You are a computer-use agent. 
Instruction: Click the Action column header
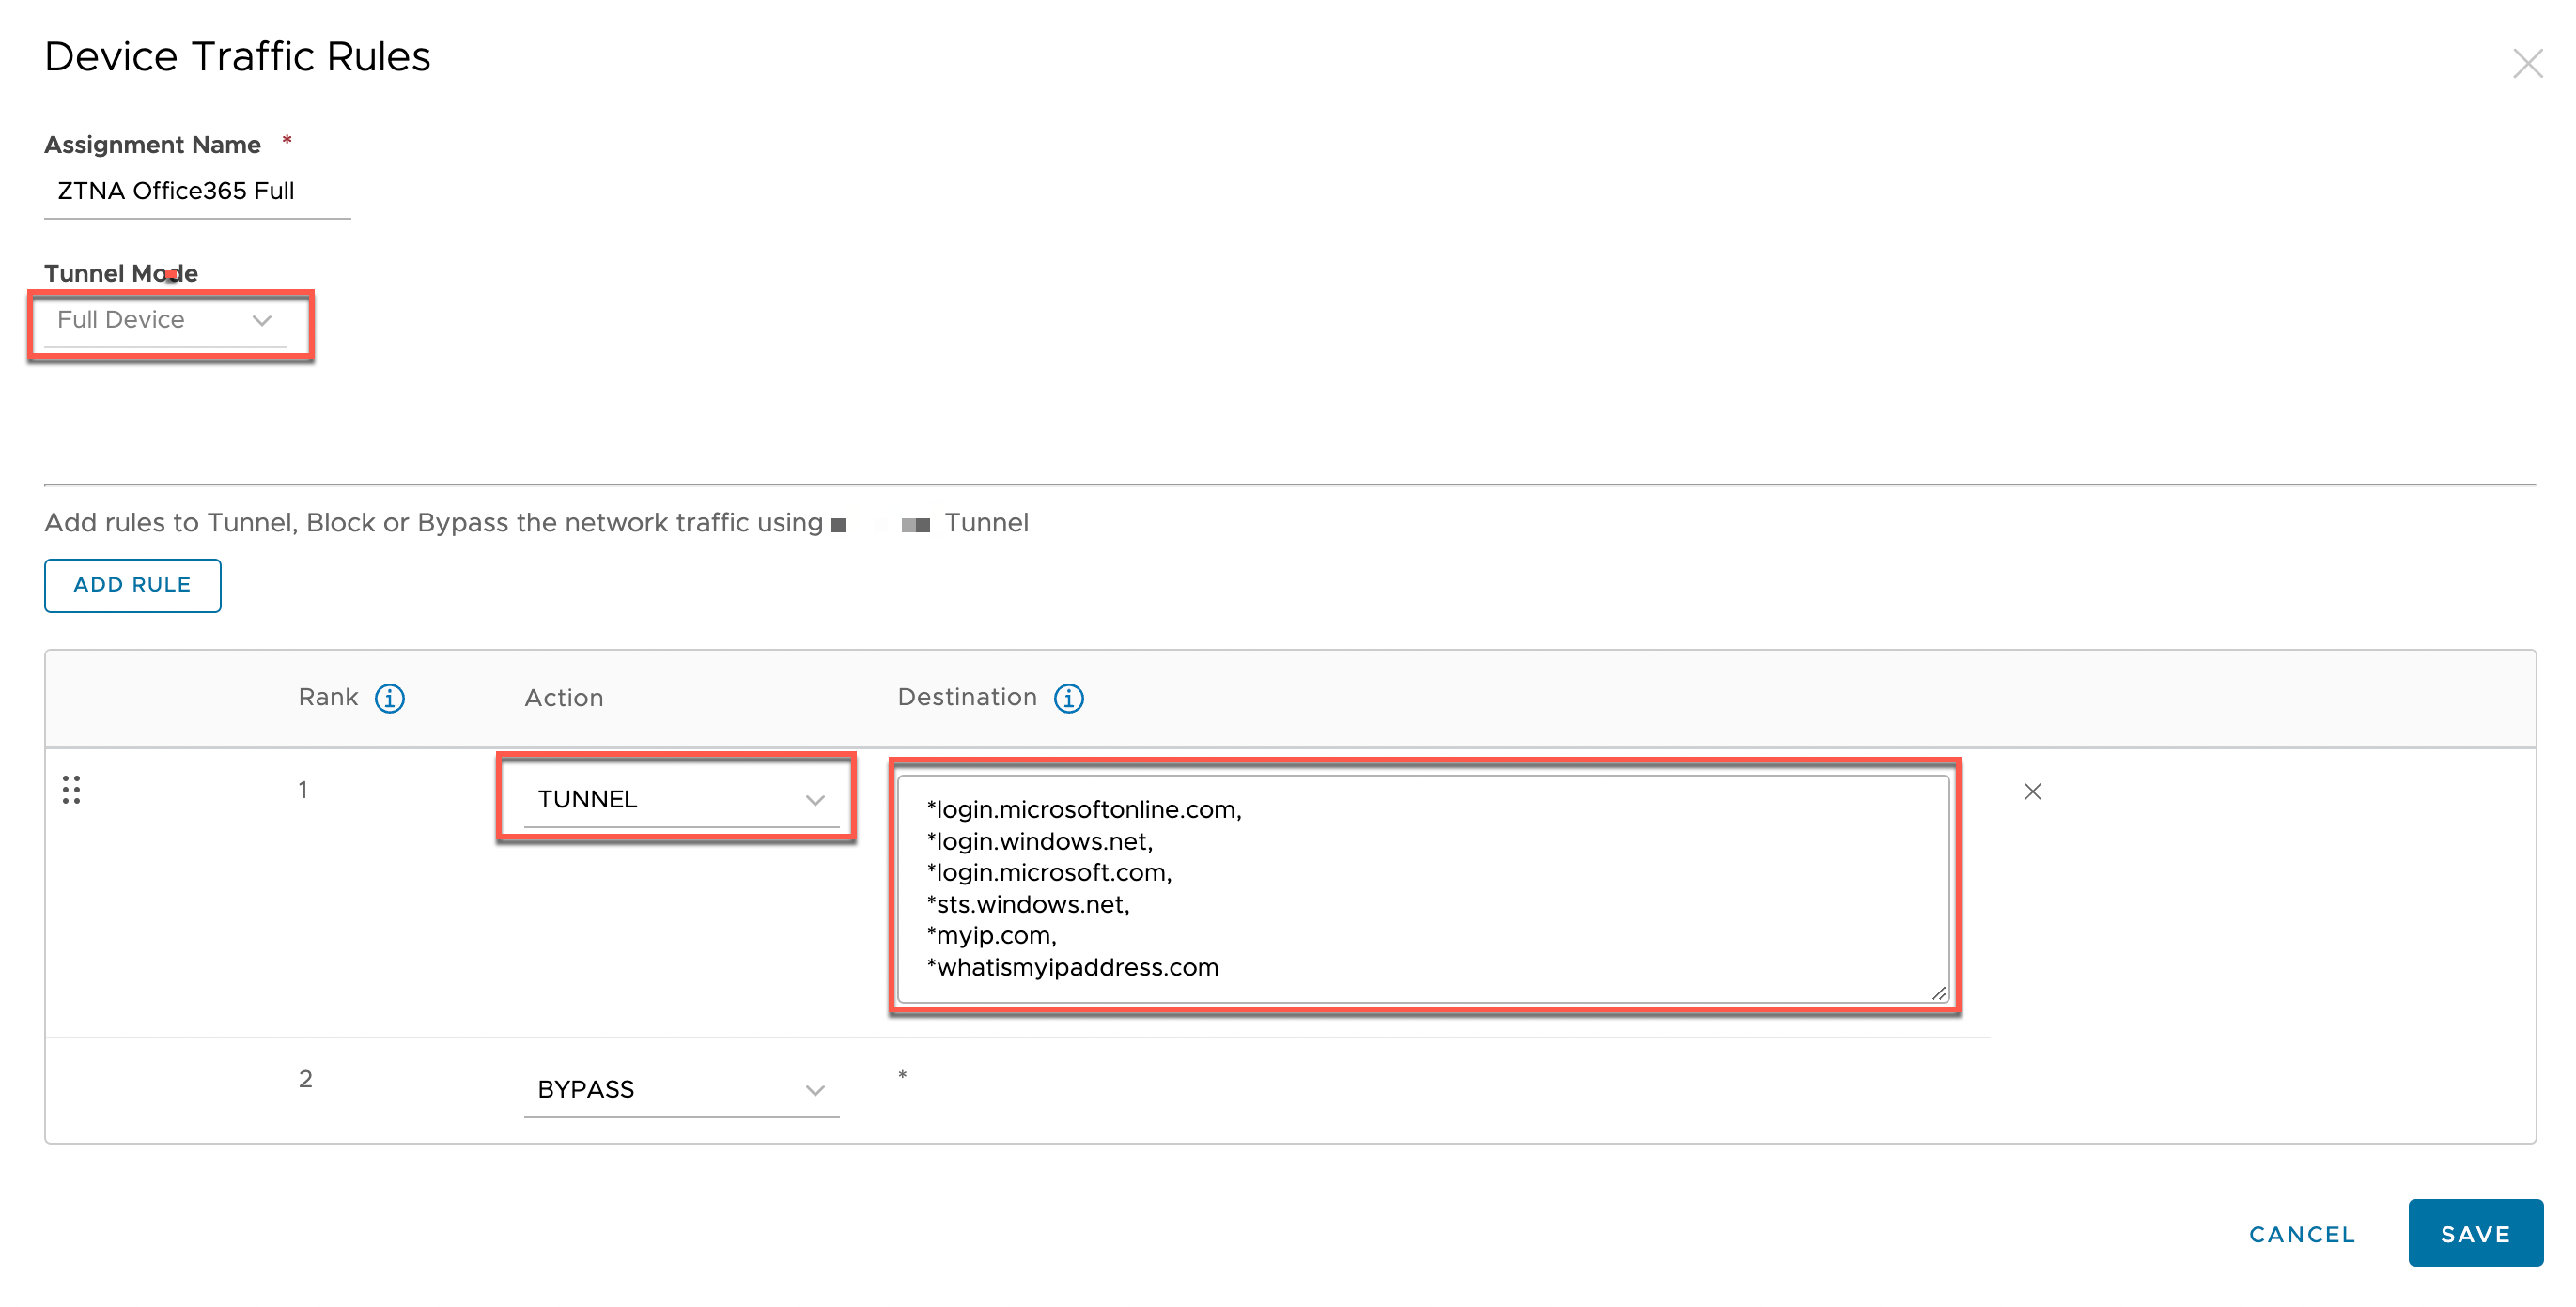point(564,698)
